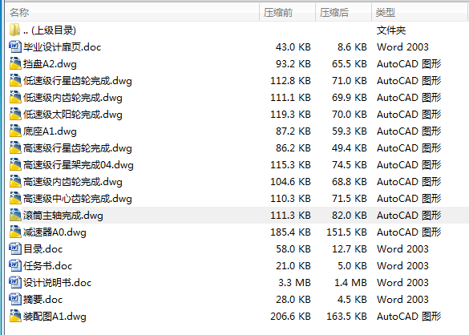Select file name 高速级中心齿轮完成.dwg

pyautogui.click(x=78, y=199)
